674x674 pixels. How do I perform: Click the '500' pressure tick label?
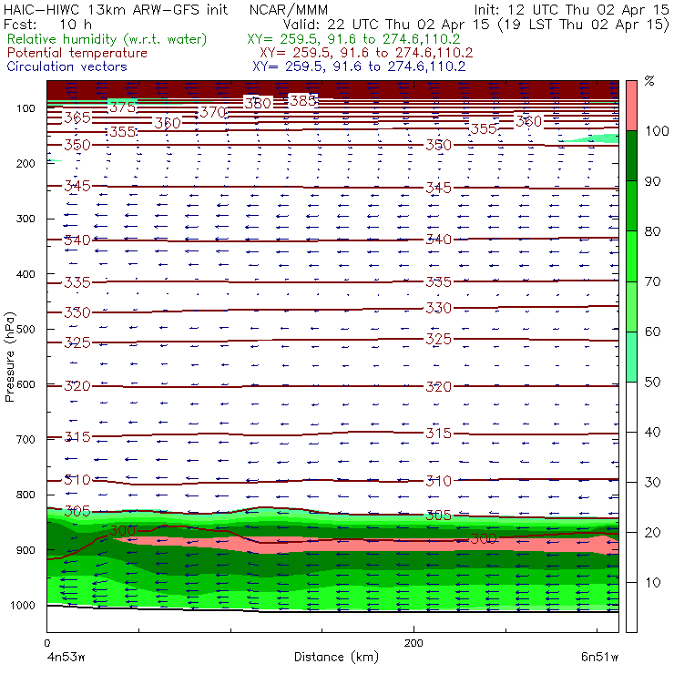[x=26, y=329]
